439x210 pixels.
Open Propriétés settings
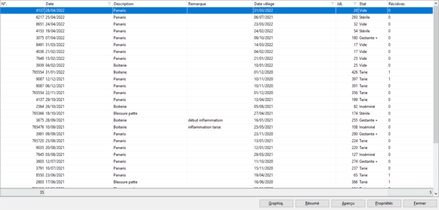[384, 203]
